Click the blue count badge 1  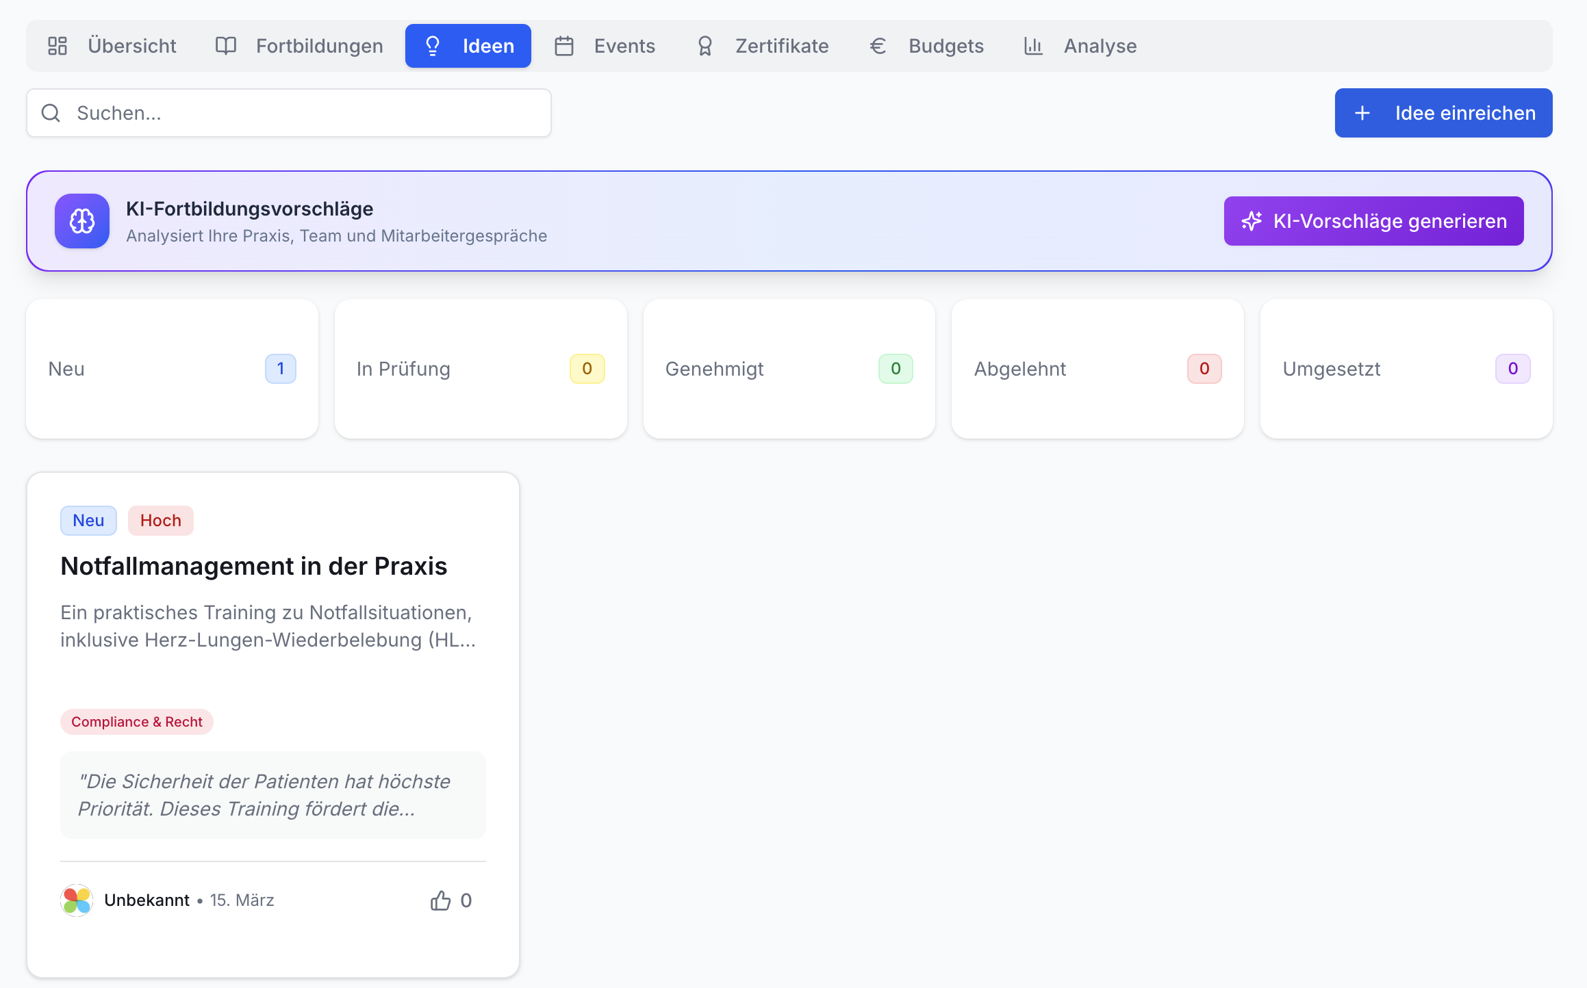coord(281,369)
